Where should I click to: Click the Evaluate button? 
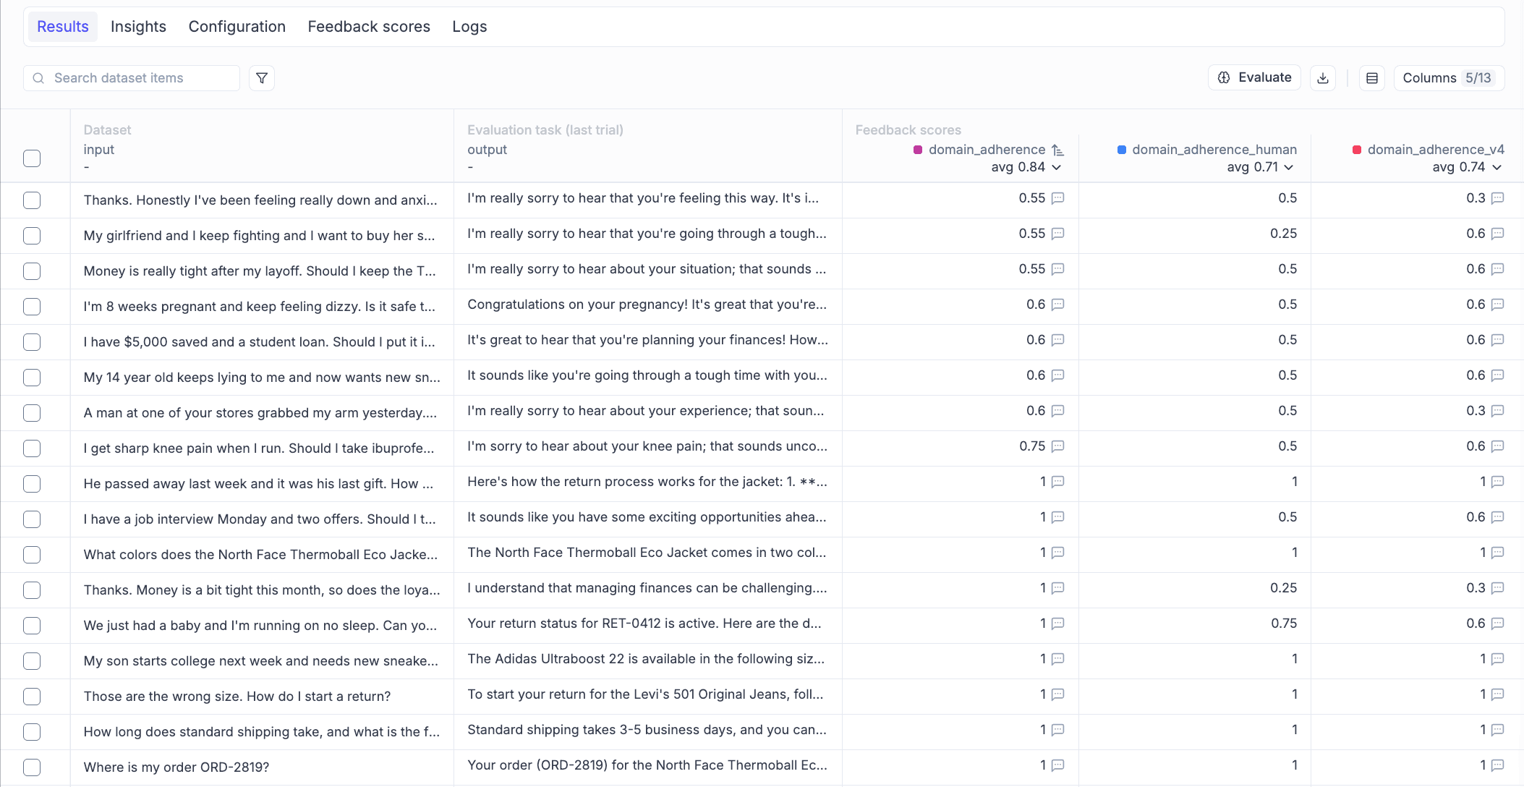coord(1255,77)
